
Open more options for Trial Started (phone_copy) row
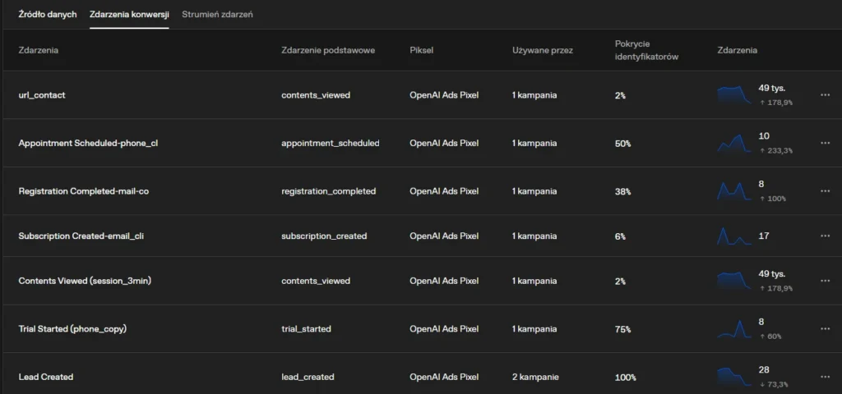click(x=825, y=328)
